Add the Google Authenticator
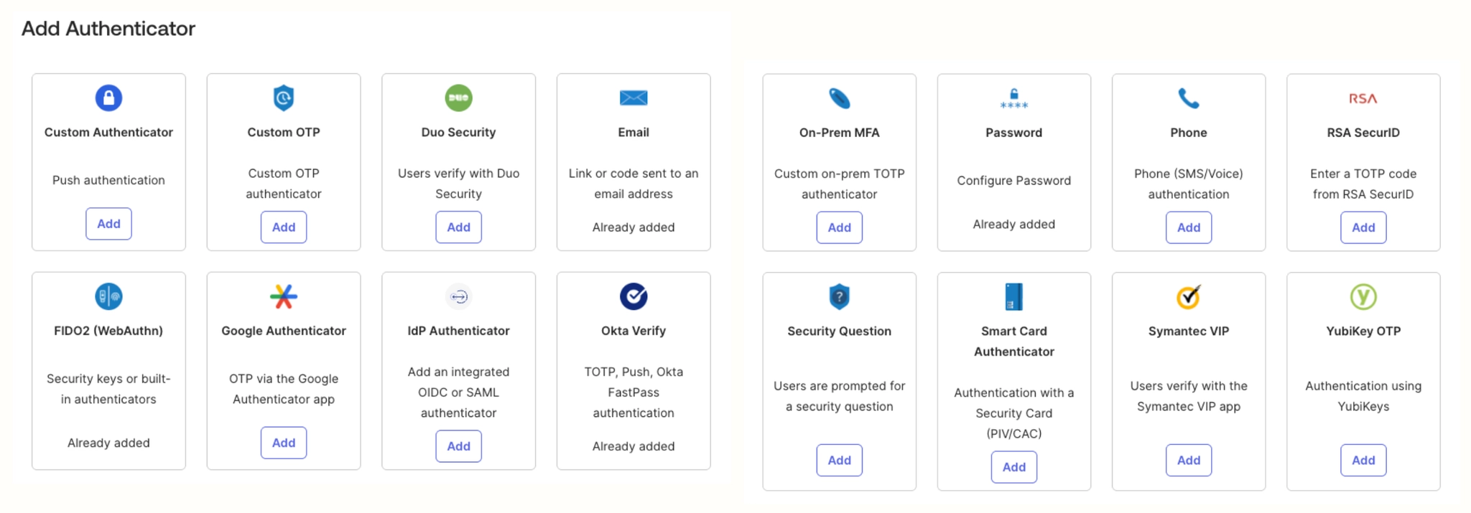Screen dimensions: 1471x513 pos(284,443)
